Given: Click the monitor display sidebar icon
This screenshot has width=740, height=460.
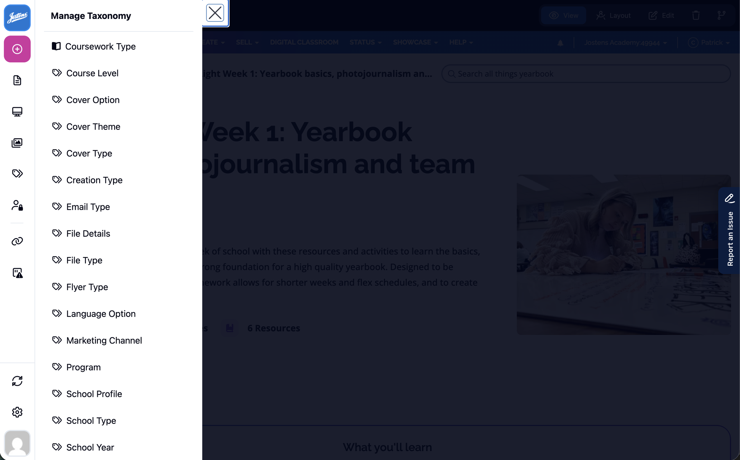Looking at the screenshot, I should coord(17,112).
